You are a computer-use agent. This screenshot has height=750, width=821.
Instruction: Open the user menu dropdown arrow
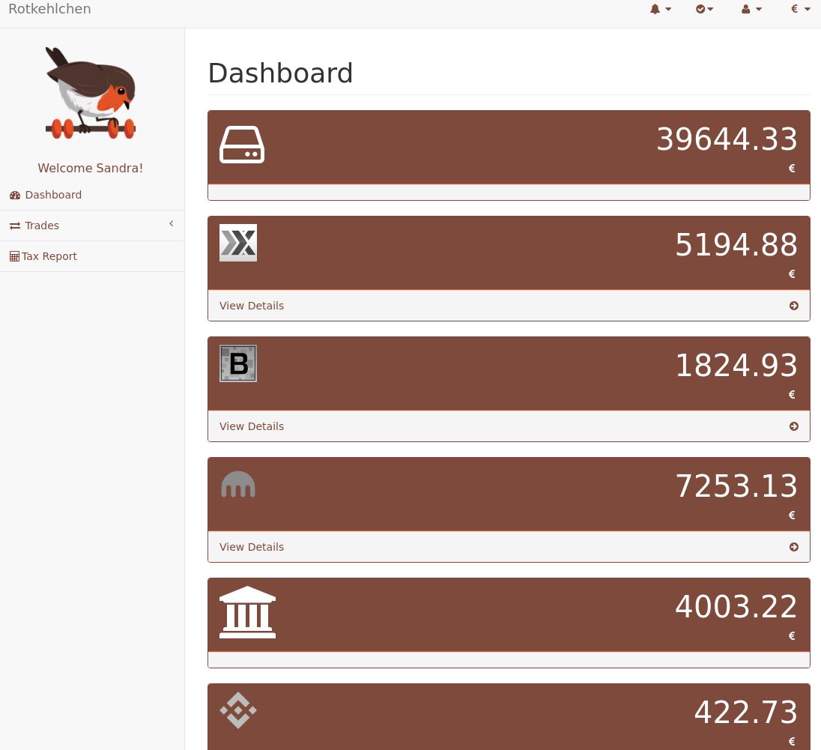pos(758,9)
